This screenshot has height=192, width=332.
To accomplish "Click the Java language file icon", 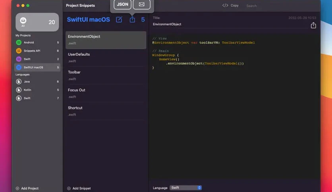I will 19,82.
